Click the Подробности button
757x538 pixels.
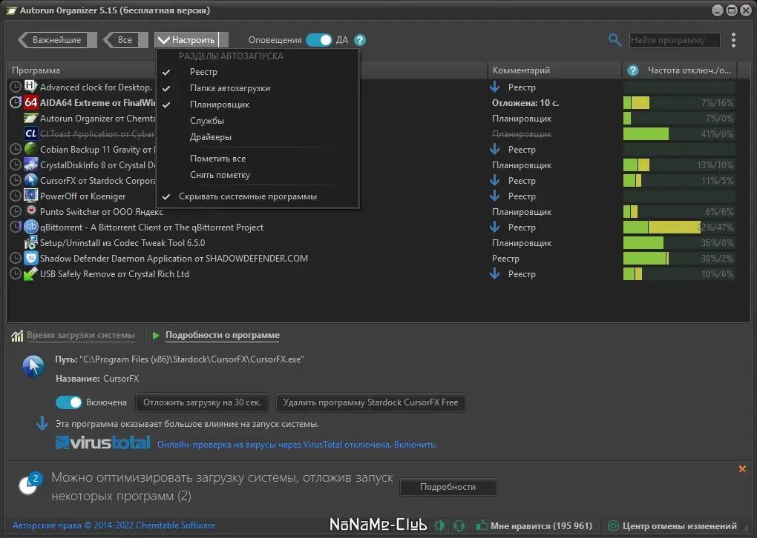[448, 487]
